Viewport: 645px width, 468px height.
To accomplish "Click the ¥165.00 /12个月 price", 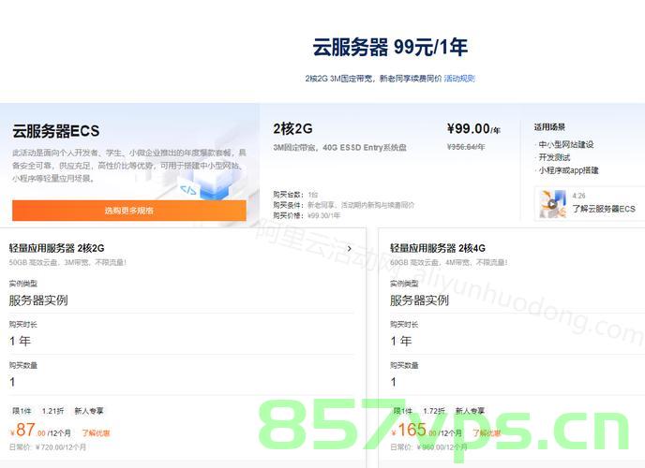I will (426, 431).
